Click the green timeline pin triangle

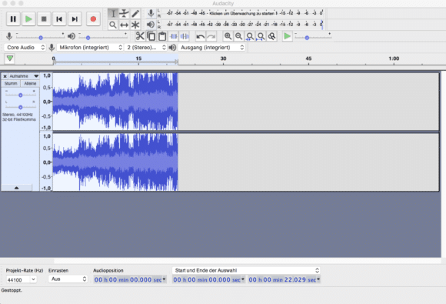(x=10, y=58)
